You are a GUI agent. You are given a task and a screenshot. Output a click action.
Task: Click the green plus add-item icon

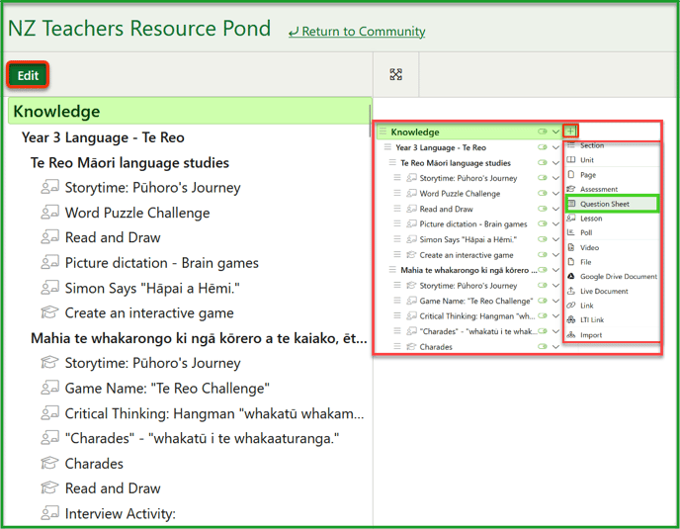(571, 131)
